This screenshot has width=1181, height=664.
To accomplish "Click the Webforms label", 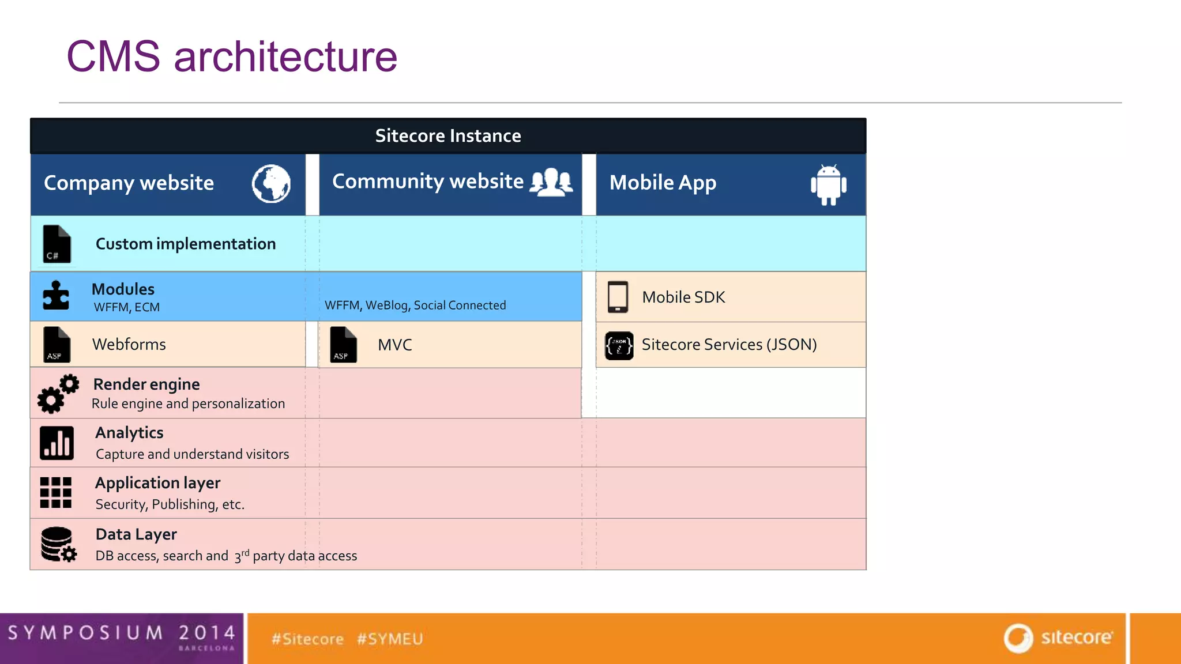I will (x=129, y=345).
